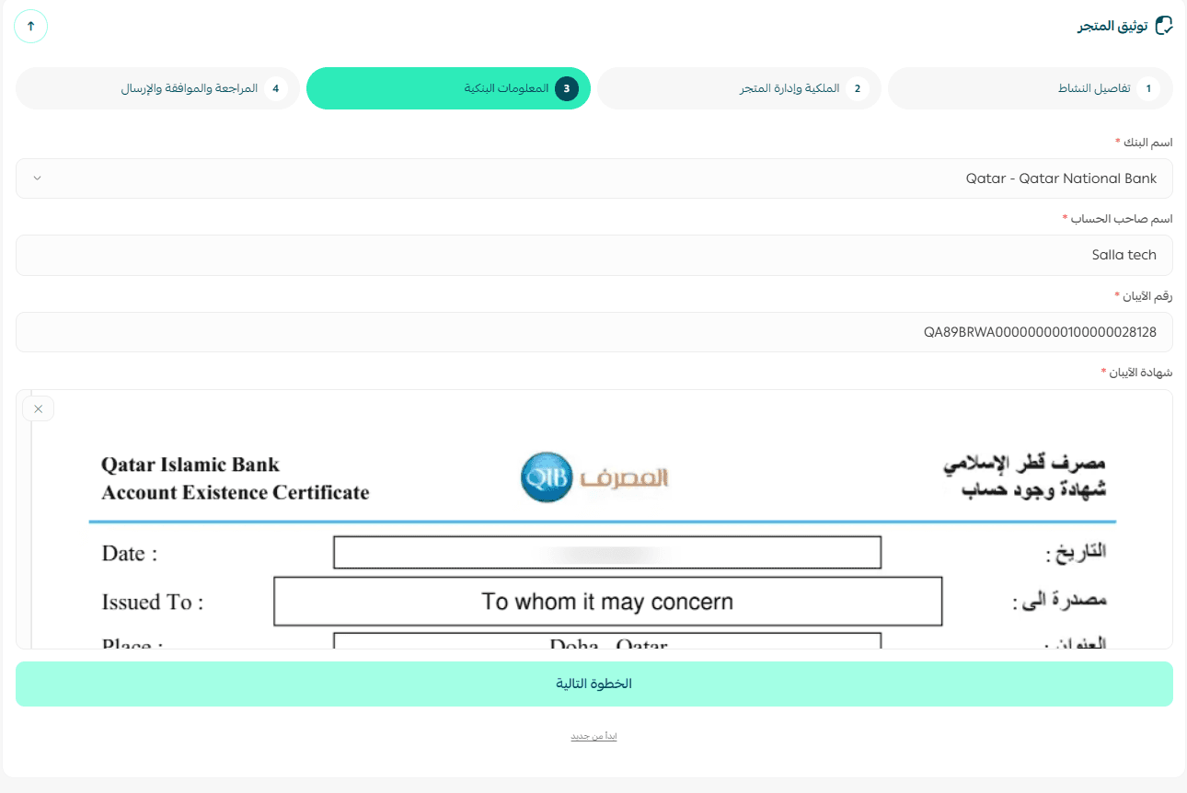Click 'Qatar Islamic Bank' title in certificate
The image size is (1187, 793).
pos(190,465)
